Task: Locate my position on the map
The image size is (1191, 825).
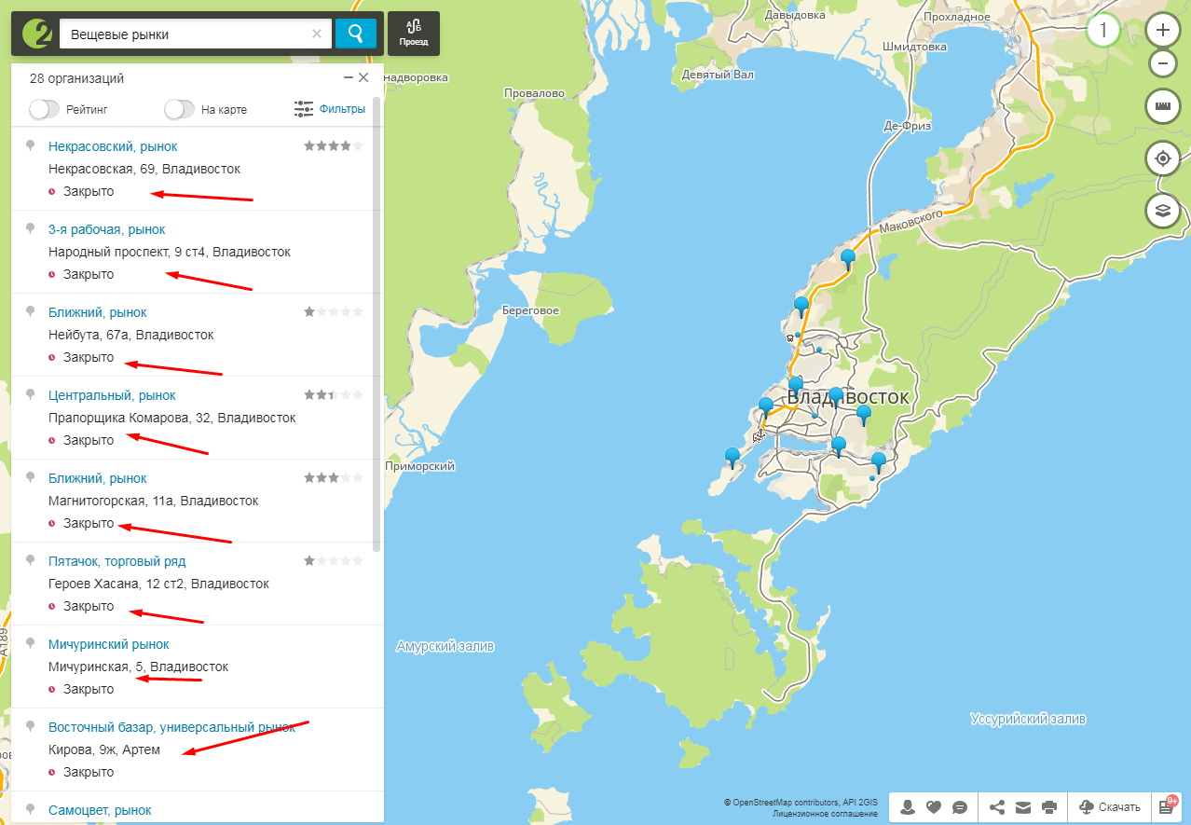Action: coord(1162,158)
